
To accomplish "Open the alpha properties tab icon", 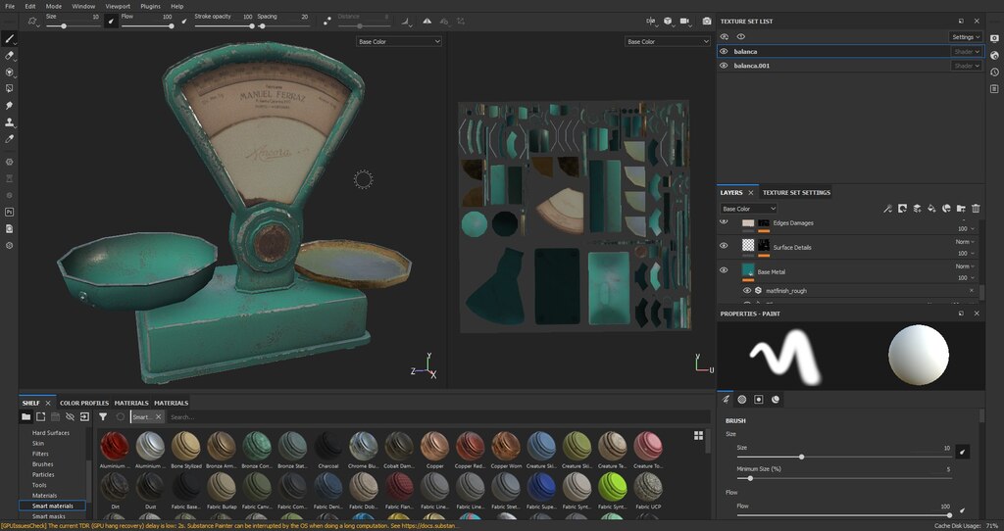I will (742, 399).
